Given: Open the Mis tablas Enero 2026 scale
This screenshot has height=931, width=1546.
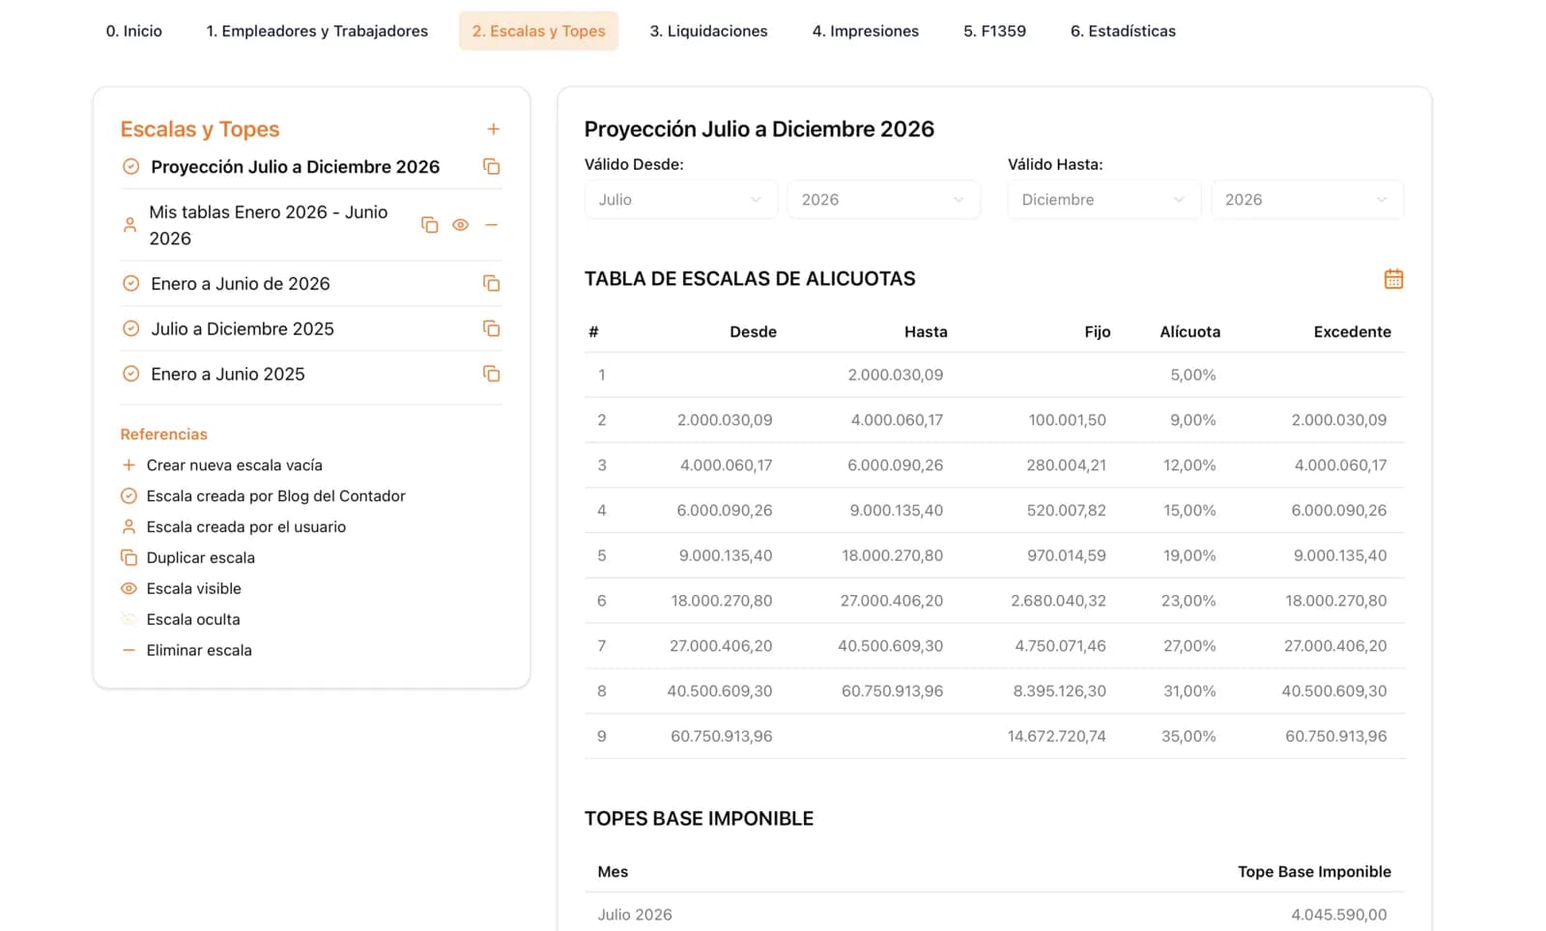Looking at the screenshot, I should click(x=269, y=225).
